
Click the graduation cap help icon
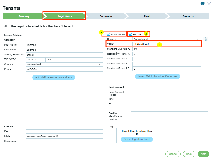pyautogui.click(x=202, y=4)
